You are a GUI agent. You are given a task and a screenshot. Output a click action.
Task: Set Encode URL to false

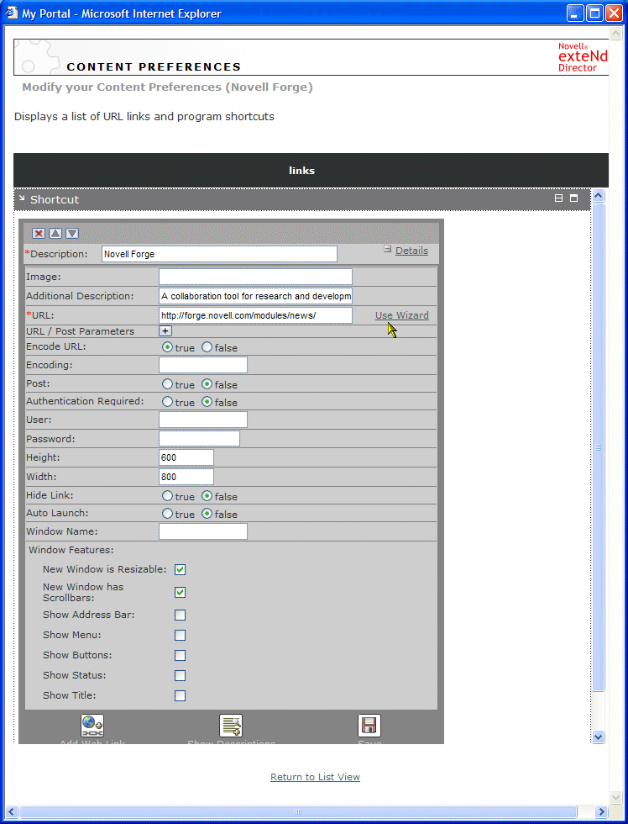(x=207, y=346)
